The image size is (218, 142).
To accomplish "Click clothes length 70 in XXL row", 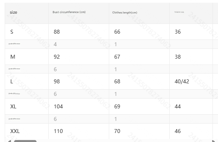I will pyautogui.click(x=117, y=131).
